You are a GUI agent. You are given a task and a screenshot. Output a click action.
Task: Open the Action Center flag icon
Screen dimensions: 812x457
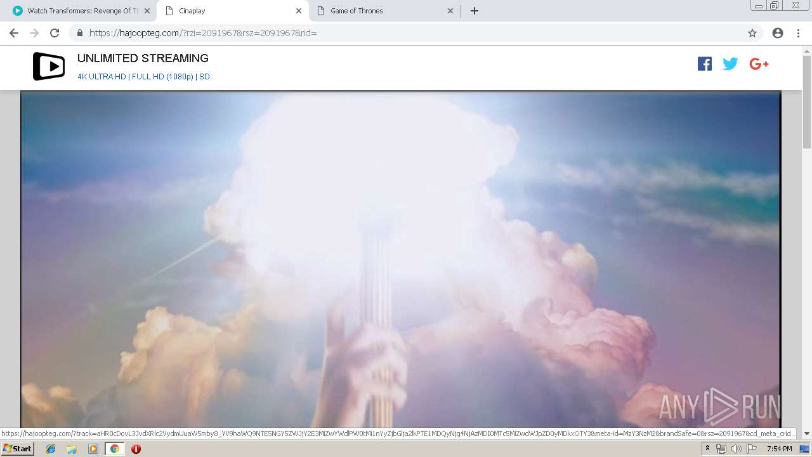click(x=751, y=449)
